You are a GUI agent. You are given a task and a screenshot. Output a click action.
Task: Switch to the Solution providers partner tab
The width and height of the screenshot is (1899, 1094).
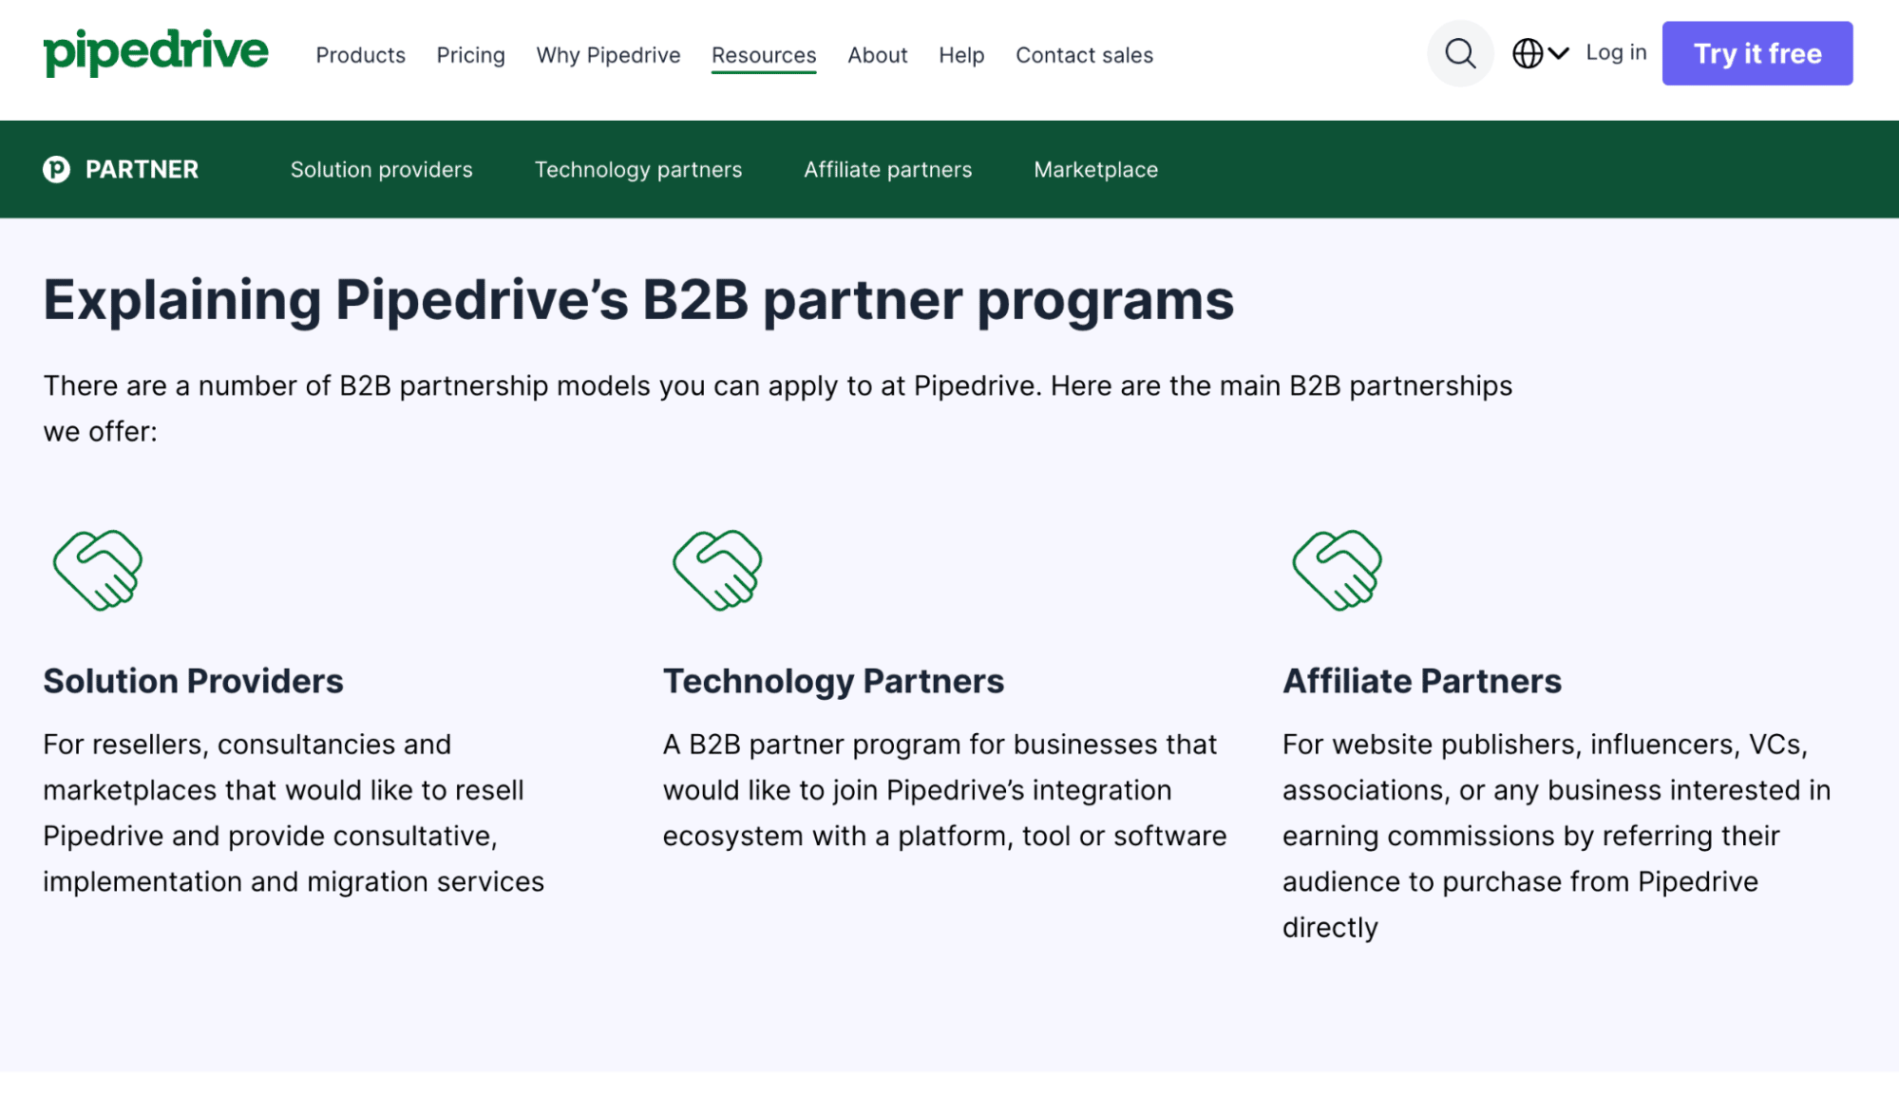point(381,169)
